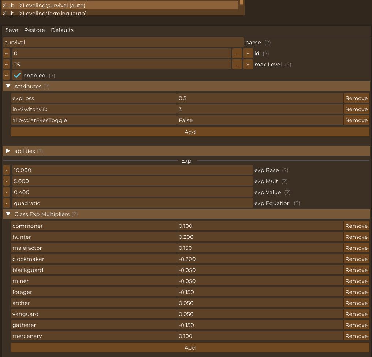
Task: Open the Defaults menu item
Action: 62,30
